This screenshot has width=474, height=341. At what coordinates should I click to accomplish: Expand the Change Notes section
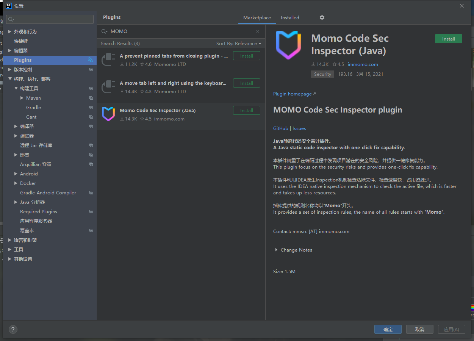click(276, 250)
